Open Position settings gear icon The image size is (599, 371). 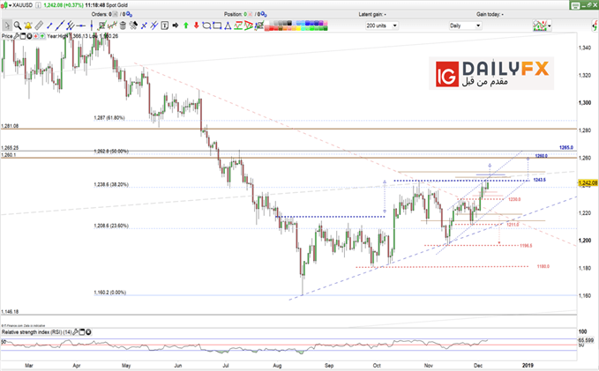(263, 14)
